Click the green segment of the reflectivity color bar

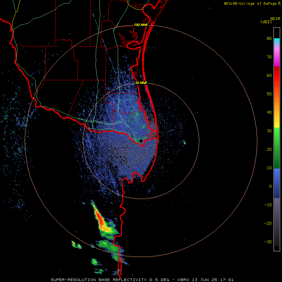[277, 148]
